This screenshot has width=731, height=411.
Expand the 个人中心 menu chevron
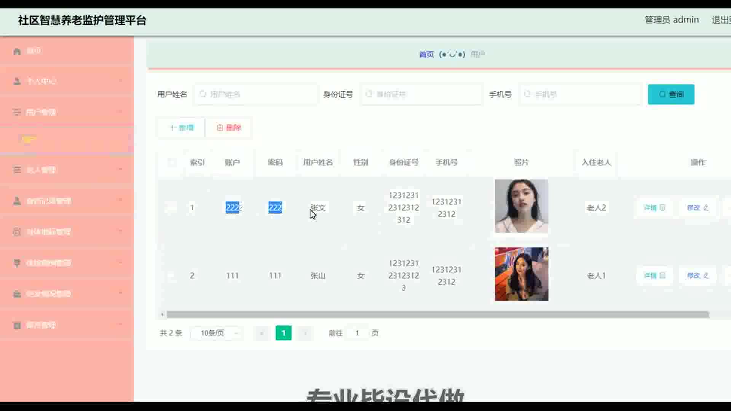pos(120,81)
